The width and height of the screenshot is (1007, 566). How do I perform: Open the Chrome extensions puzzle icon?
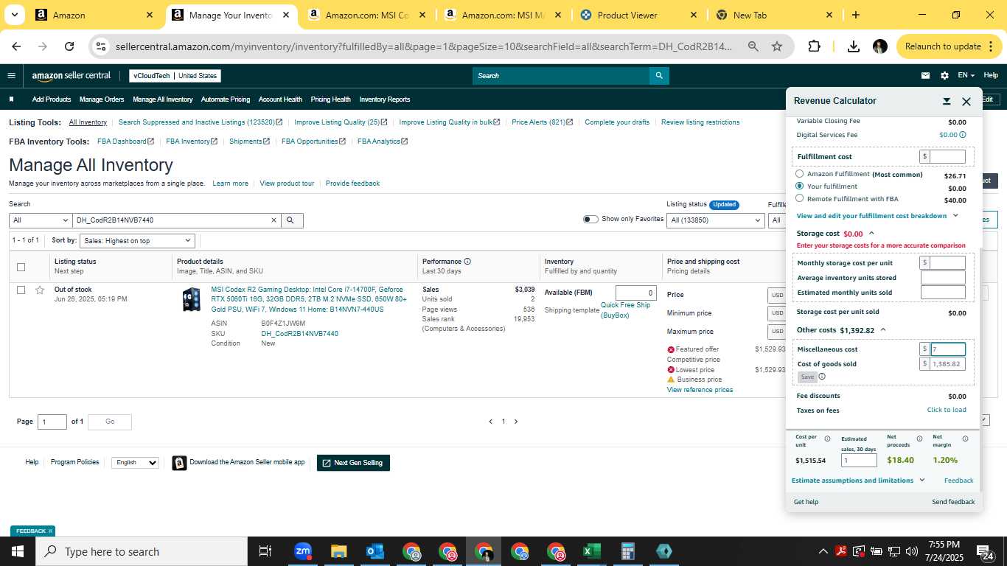815,46
